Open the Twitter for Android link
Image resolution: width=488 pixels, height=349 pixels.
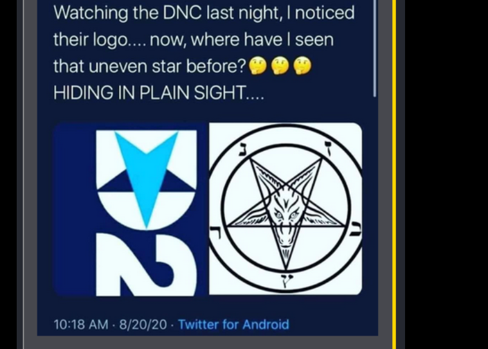pos(233,325)
